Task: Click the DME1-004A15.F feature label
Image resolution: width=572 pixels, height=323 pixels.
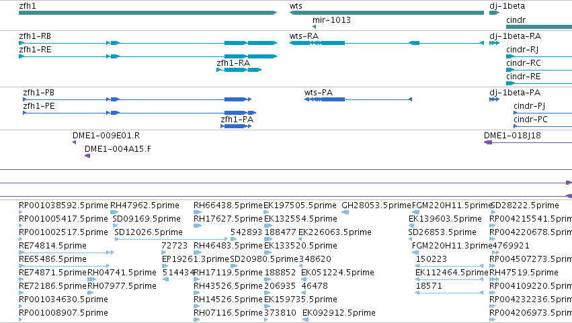Action: [118, 149]
